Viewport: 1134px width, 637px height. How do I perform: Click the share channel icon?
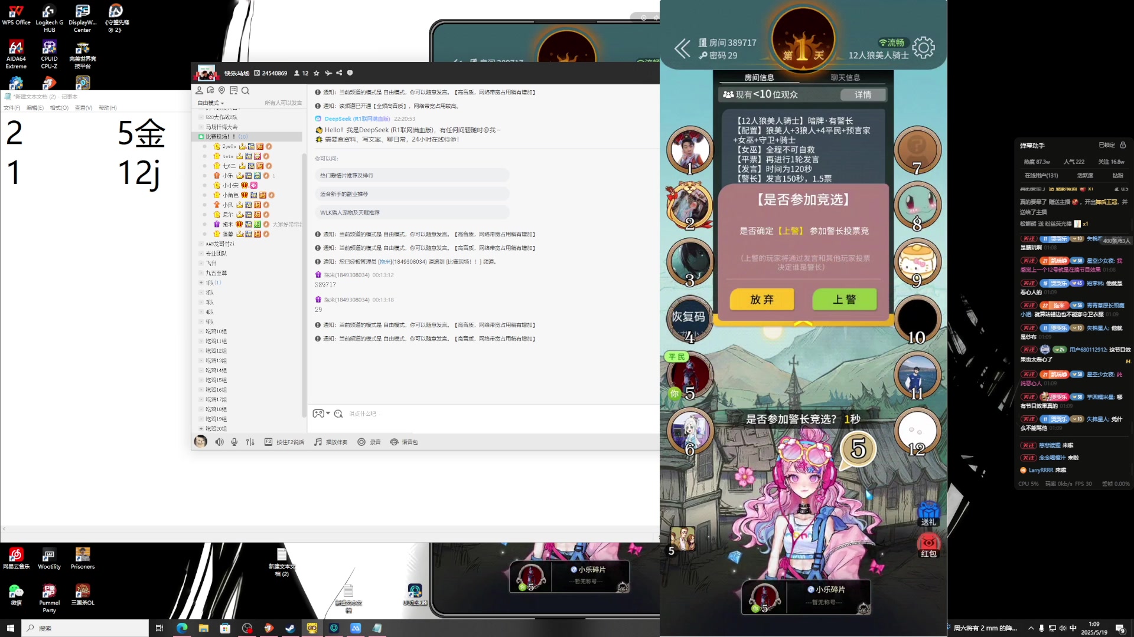(339, 73)
